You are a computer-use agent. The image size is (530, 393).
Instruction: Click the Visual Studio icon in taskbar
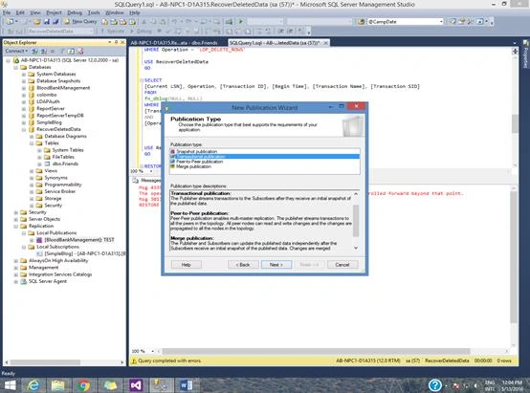136,385
